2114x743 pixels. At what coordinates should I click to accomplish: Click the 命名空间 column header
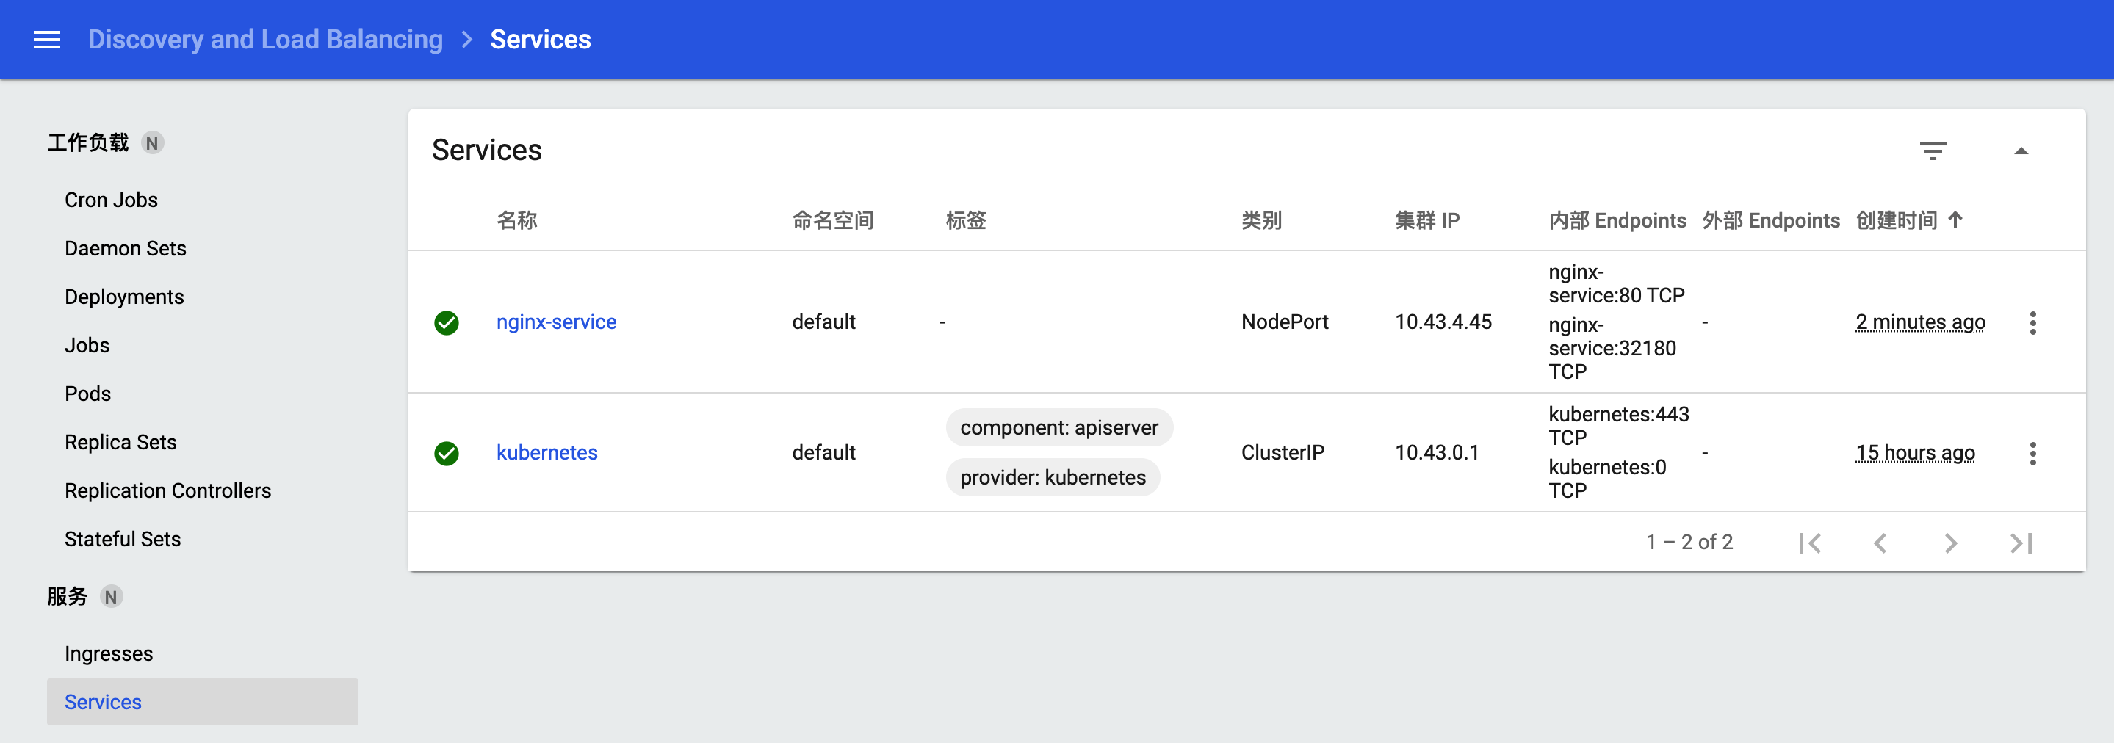tap(833, 220)
